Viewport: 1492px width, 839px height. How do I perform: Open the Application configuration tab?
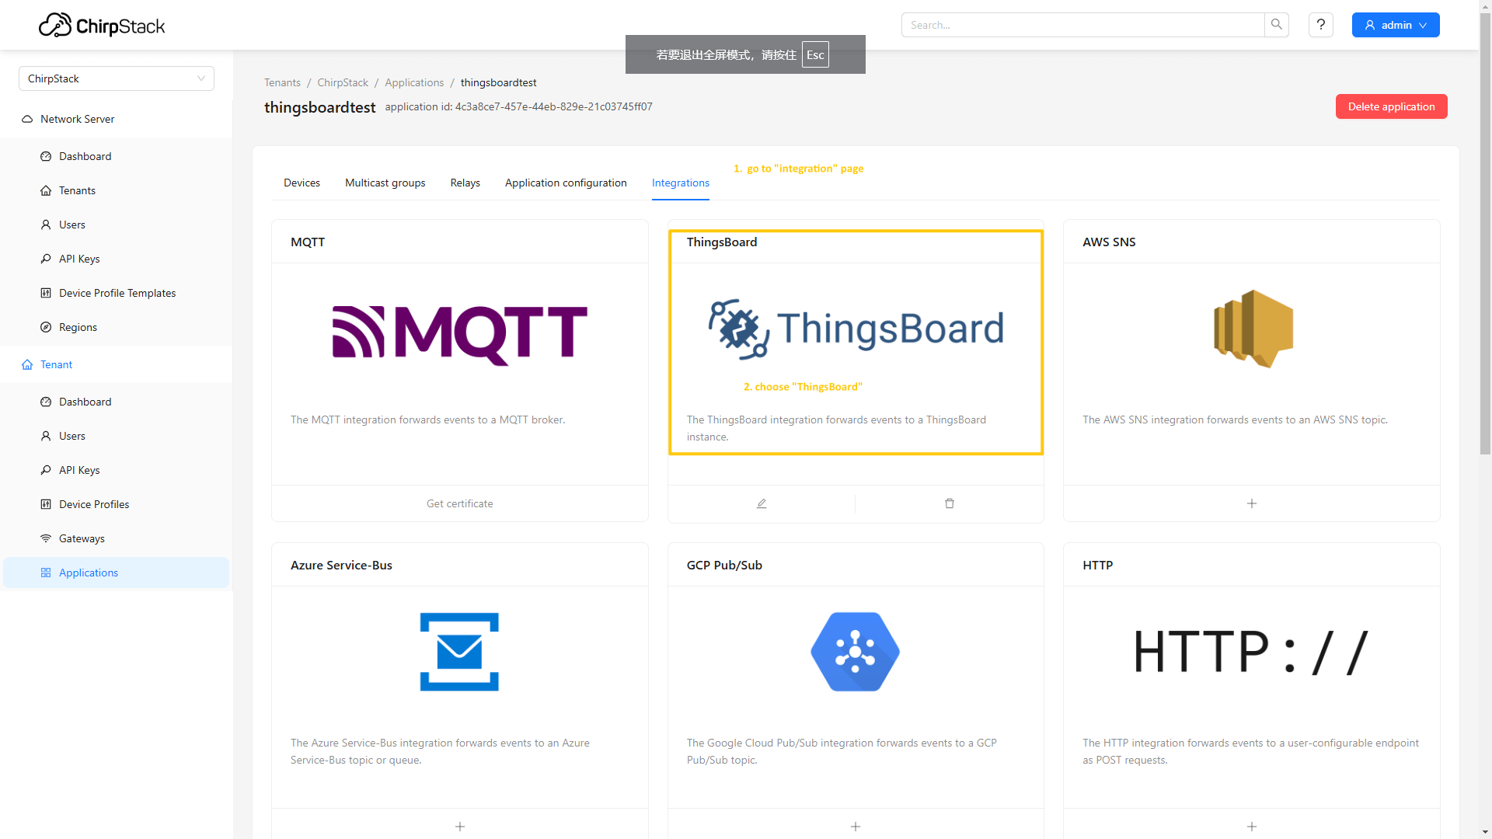pos(565,183)
